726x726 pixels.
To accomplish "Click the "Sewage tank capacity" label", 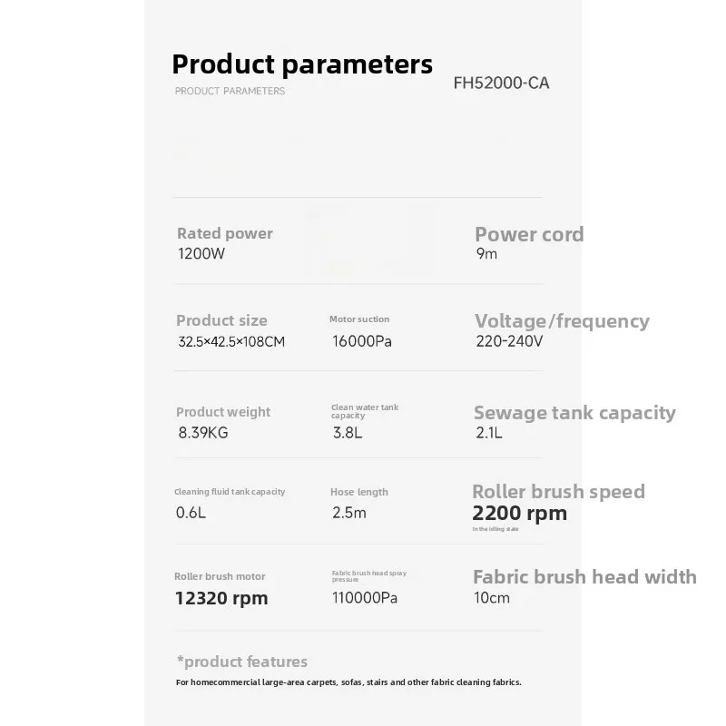I will click(x=574, y=413).
